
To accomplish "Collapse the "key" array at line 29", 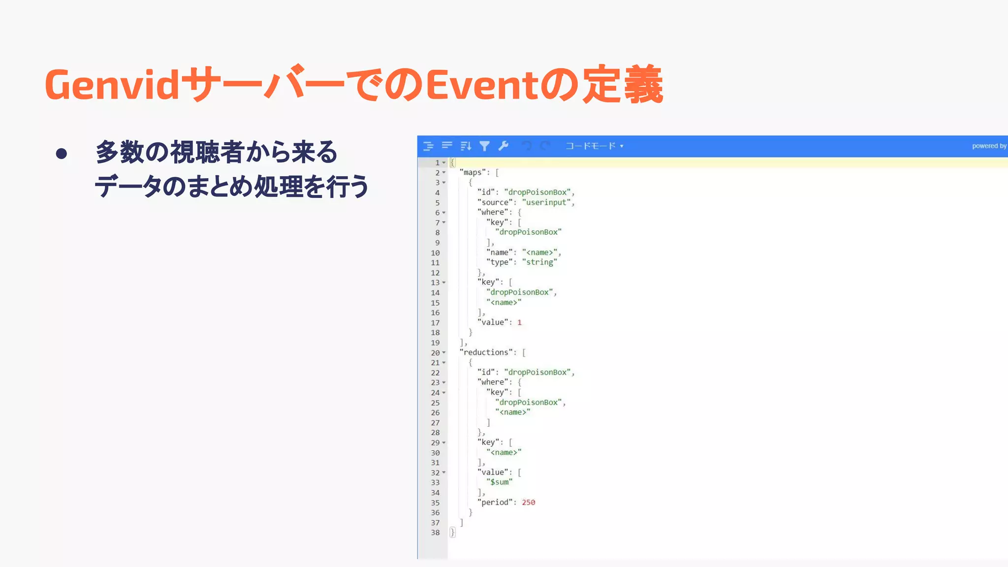I will click(x=444, y=442).
